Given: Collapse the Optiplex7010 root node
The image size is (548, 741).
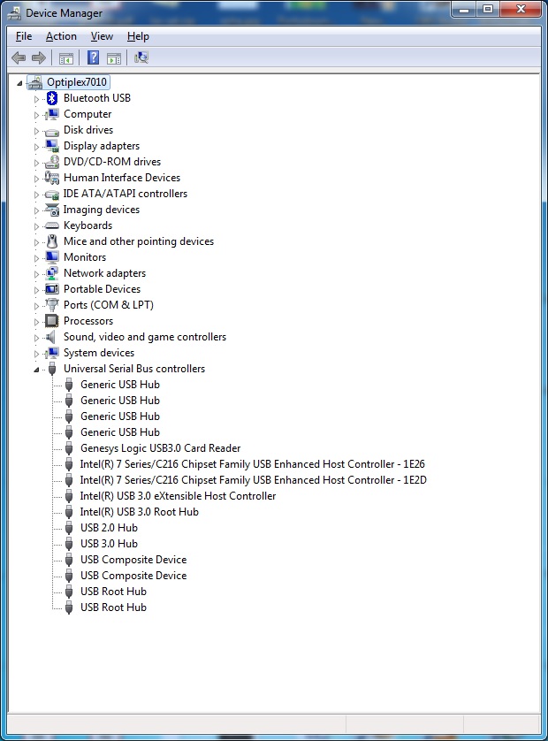Looking at the screenshot, I should tap(19, 83).
